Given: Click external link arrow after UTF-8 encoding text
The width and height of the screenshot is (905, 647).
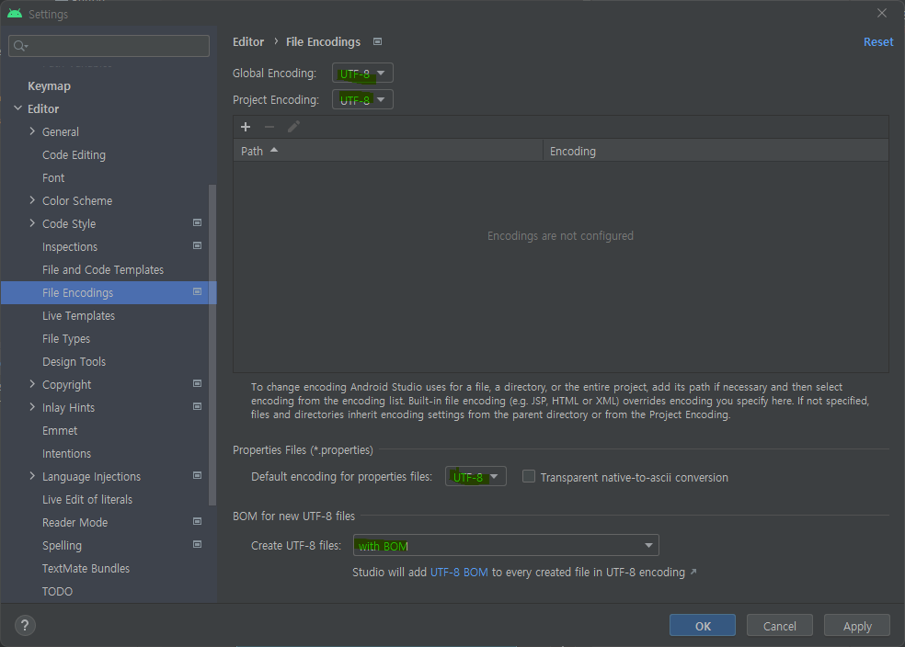Looking at the screenshot, I should pyautogui.click(x=693, y=572).
